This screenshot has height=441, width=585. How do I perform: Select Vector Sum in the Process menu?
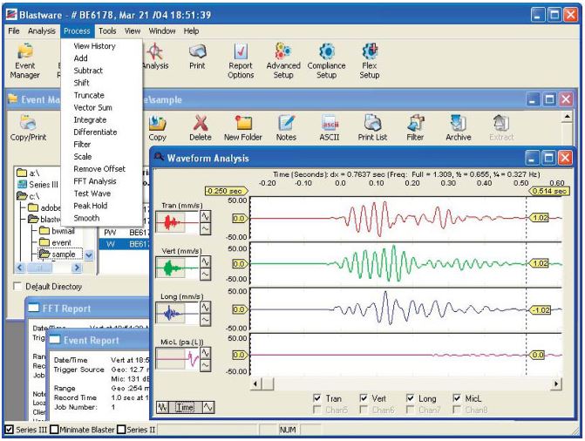(92, 107)
